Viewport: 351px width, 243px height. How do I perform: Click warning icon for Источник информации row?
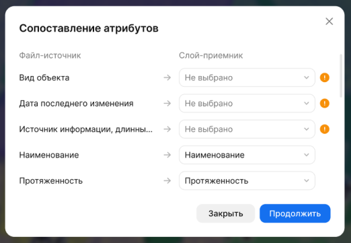(324, 129)
